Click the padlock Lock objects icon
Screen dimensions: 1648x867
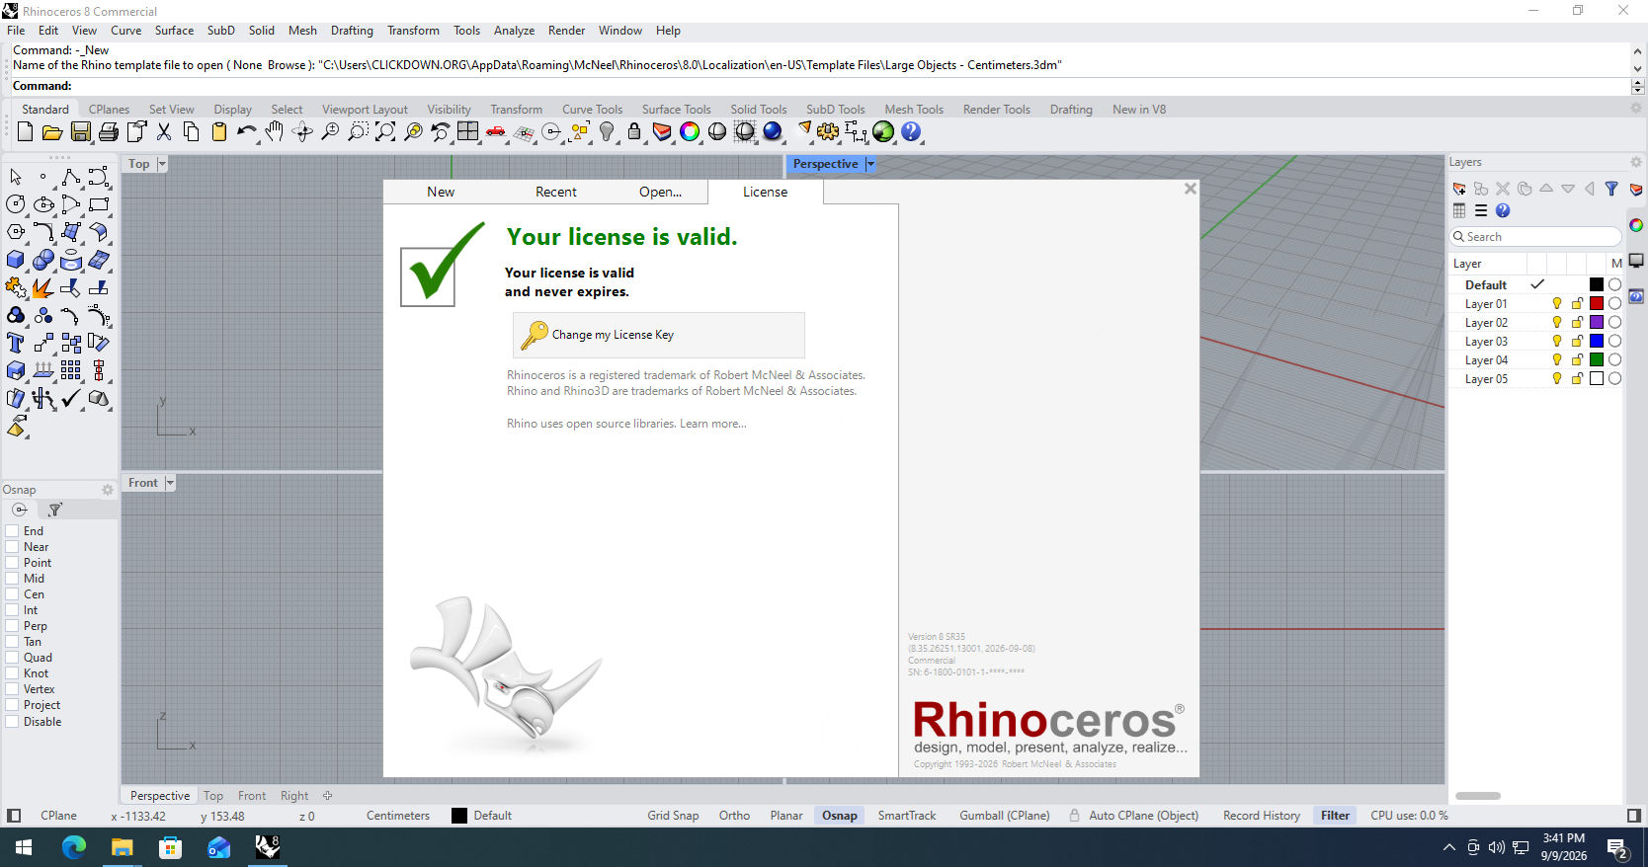[x=634, y=132]
